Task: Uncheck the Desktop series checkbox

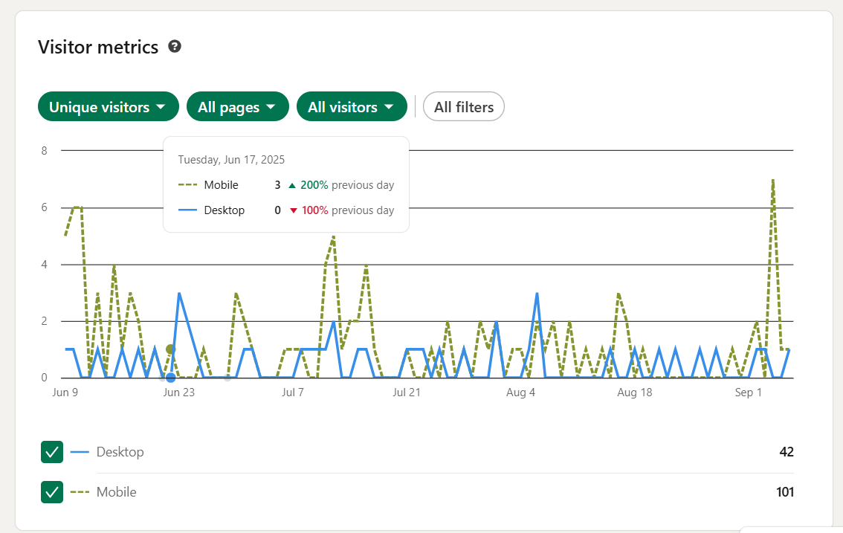Action: tap(52, 452)
